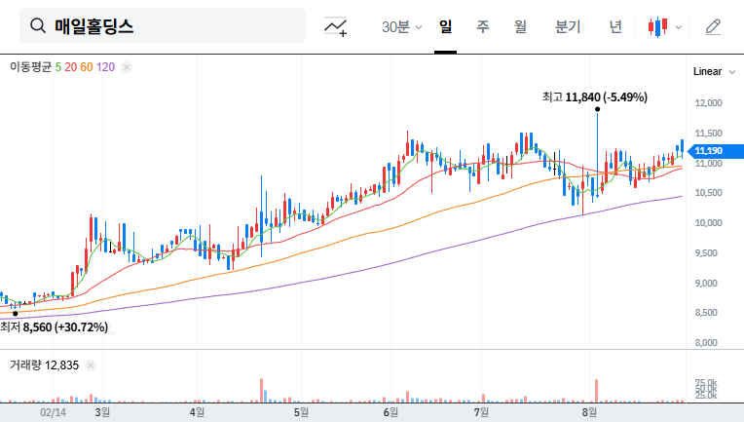Click the 11,500 price axis label
The width and height of the screenshot is (744, 422).
[x=708, y=134]
